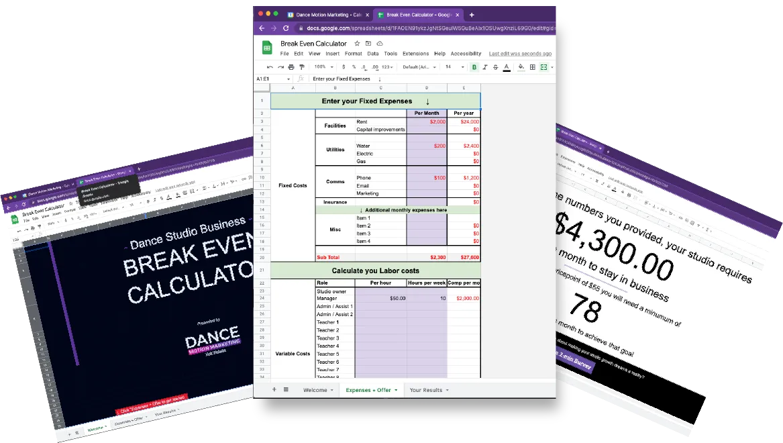Viewport: 783px width, 443px height.
Task: Click the browser forward arrow in center window
Action: (x=273, y=28)
